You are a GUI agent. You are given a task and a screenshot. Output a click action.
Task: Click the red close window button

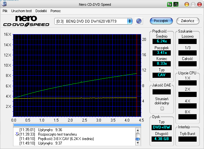(199, 4)
